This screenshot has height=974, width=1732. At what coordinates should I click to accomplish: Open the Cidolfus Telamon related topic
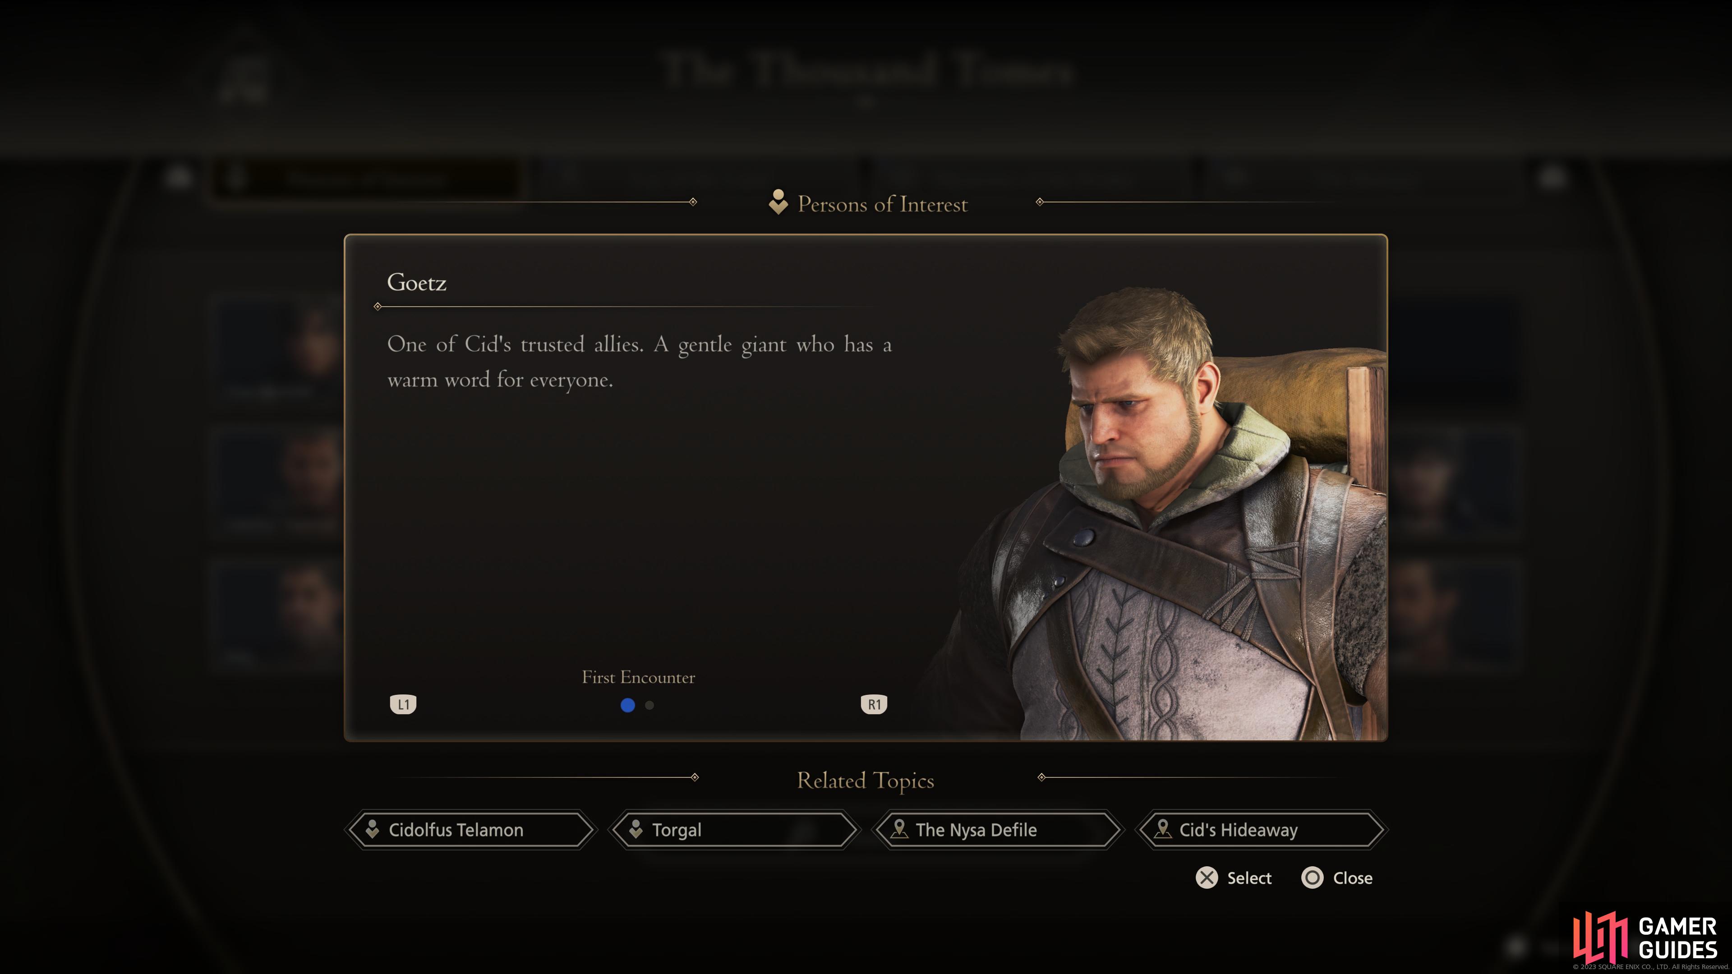point(470,830)
